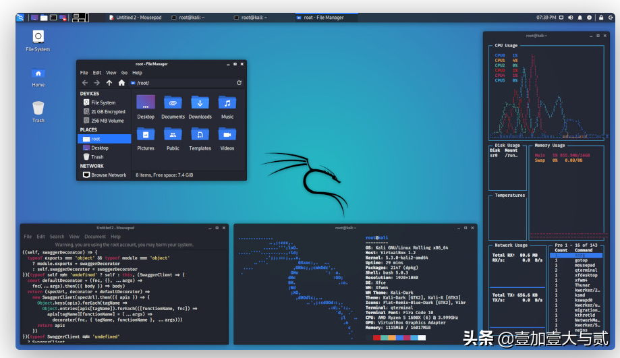
Task: Open the Music folder
Action: tap(227, 106)
